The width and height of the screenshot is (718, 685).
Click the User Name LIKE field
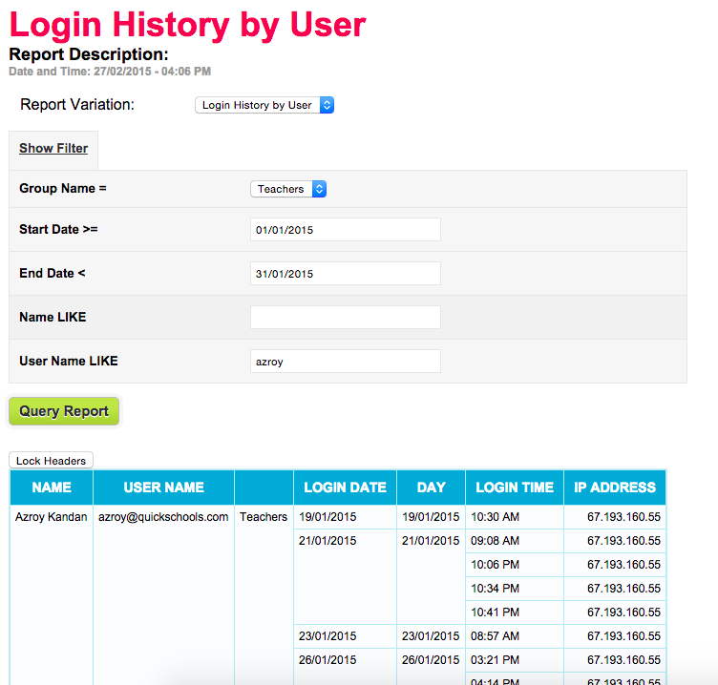345,362
